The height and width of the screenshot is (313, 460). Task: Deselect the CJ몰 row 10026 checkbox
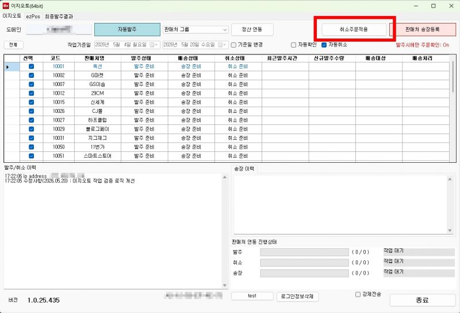pyautogui.click(x=32, y=111)
